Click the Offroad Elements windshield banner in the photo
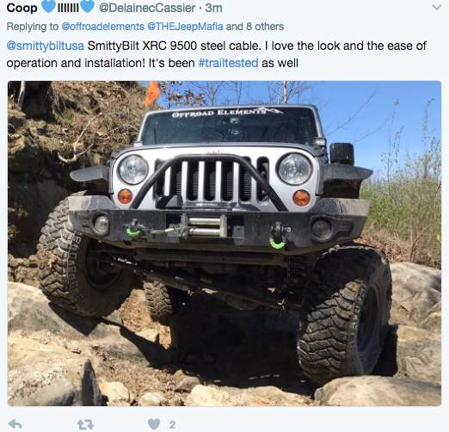 click(227, 112)
